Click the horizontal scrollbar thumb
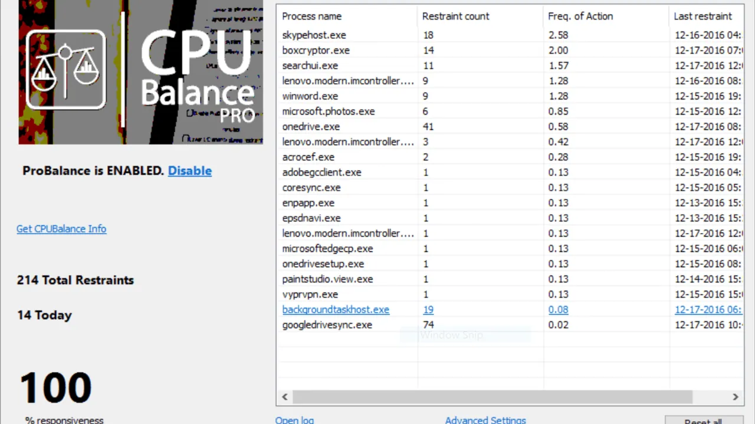 click(492, 397)
